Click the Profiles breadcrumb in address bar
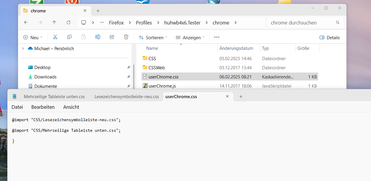Image resolution: width=371 pixels, height=181 pixels. point(144,23)
